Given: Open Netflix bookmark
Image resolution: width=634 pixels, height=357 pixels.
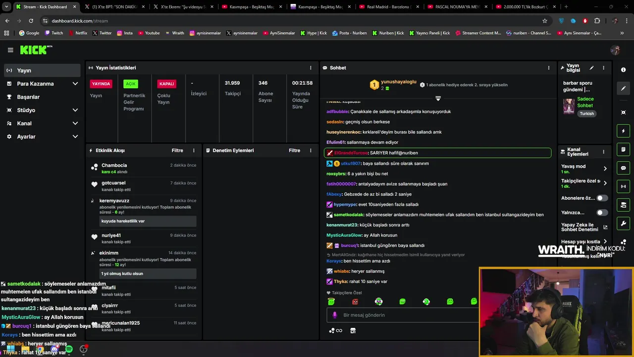Looking at the screenshot, I should pyautogui.click(x=78, y=33).
